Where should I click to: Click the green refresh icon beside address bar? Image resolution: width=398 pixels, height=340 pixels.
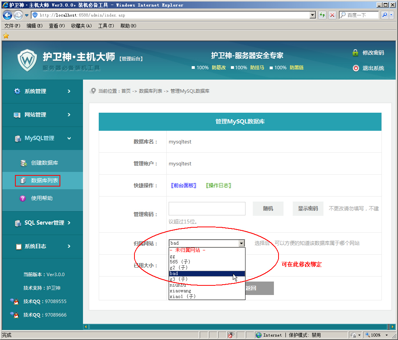click(322, 15)
